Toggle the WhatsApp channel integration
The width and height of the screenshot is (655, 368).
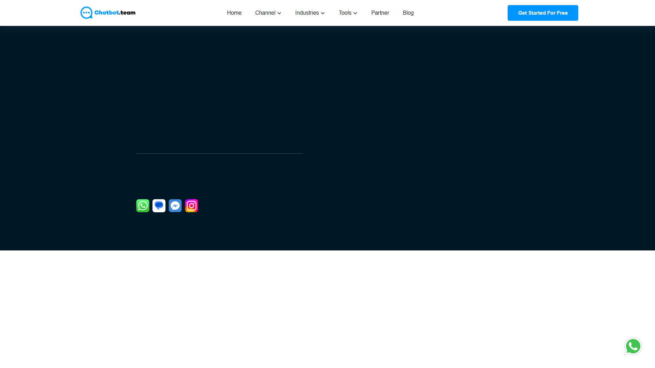[x=143, y=205]
